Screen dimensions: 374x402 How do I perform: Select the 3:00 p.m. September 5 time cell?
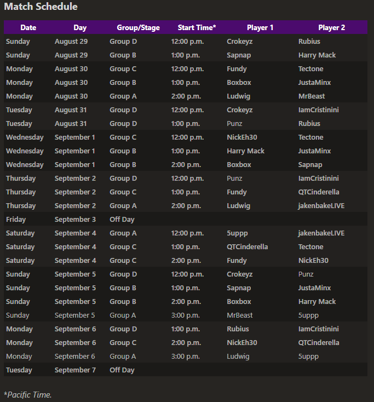click(x=185, y=315)
